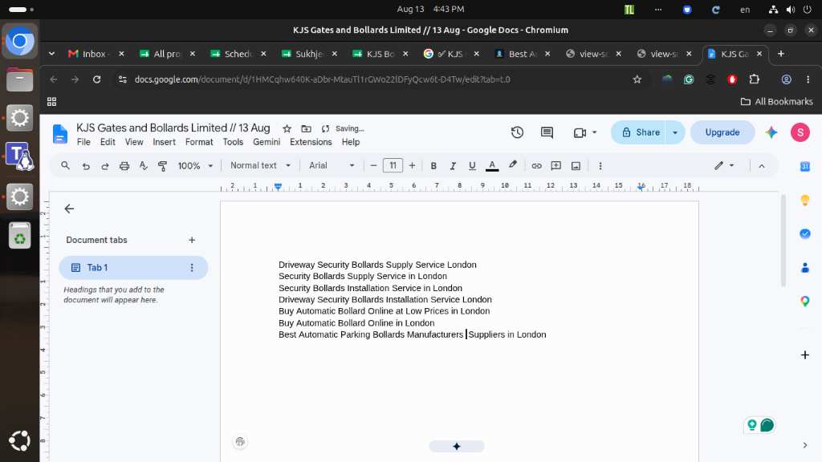Image resolution: width=822 pixels, height=462 pixels.
Task: Toggle bold formatting
Action: pos(433,166)
